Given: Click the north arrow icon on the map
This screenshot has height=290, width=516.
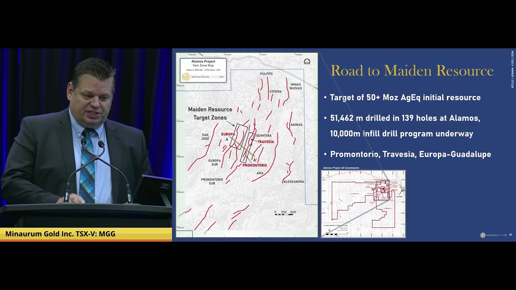Looking at the screenshot, I should click(x=307, y=62).
